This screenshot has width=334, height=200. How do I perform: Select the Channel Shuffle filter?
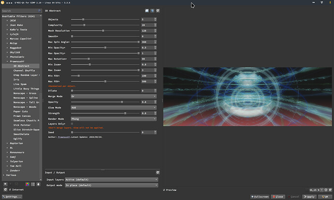pos(24,70)
